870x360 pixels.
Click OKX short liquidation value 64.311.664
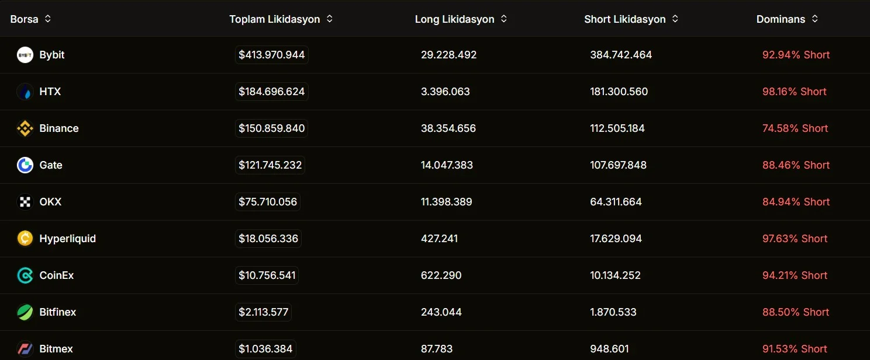point(616,202)
